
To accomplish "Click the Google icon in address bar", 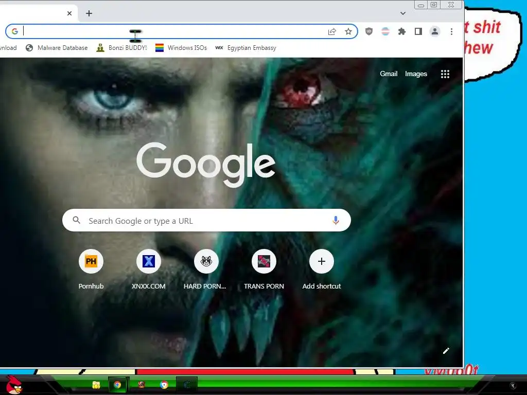I will pyautogui.click(x=15, y=31).
